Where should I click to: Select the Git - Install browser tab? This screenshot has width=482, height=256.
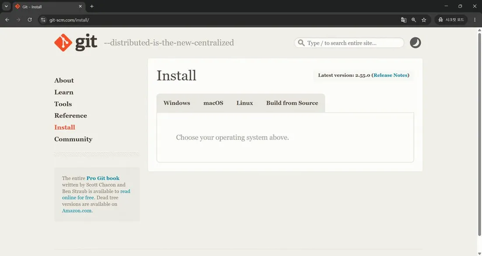tap(49, 7)
